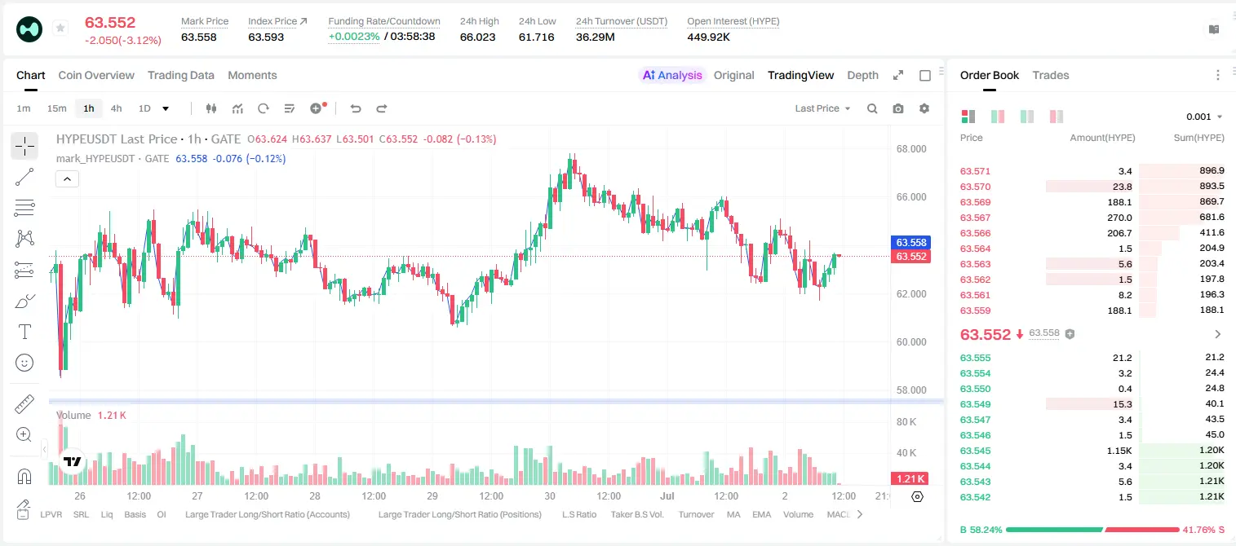
Task: Pick the Text annotation tool
Action: point(24,332)
